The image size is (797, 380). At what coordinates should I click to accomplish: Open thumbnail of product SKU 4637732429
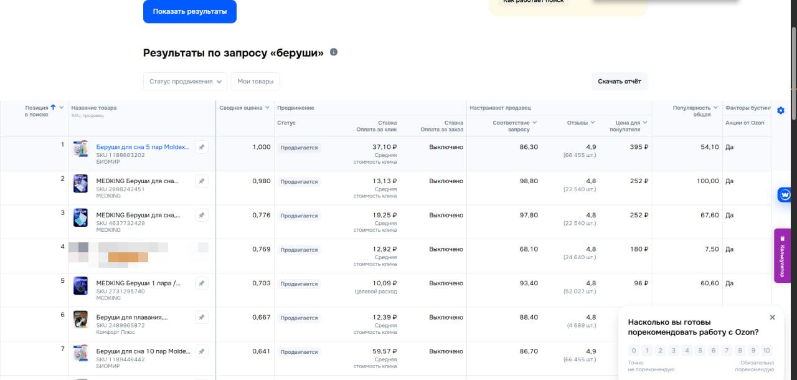(80, 217)
